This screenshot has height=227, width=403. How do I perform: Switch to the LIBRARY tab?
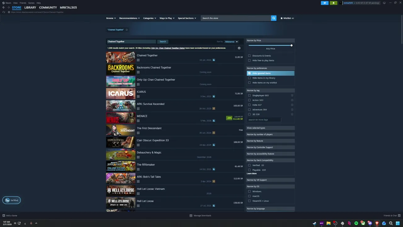click(30, 8)
